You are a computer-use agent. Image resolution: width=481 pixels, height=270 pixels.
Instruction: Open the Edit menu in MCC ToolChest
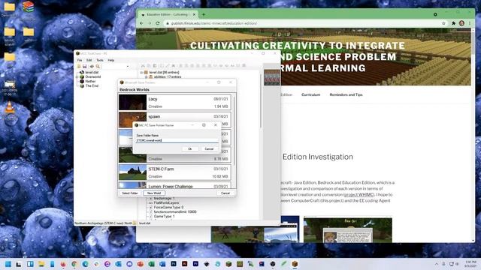point(89,60)
